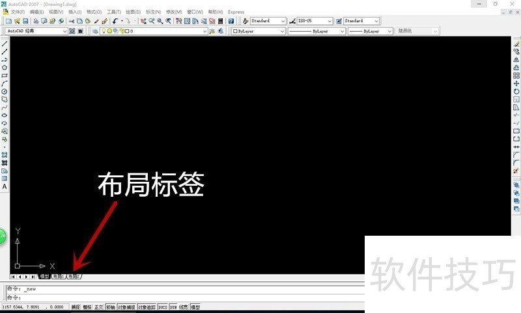
Task: Select the Rotate tool in modify toolbar
Action: [516, 92]
